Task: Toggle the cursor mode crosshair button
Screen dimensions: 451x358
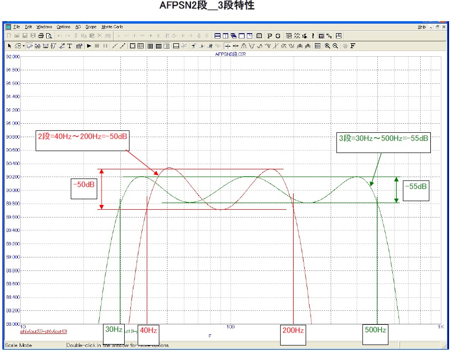Action: 228,46
